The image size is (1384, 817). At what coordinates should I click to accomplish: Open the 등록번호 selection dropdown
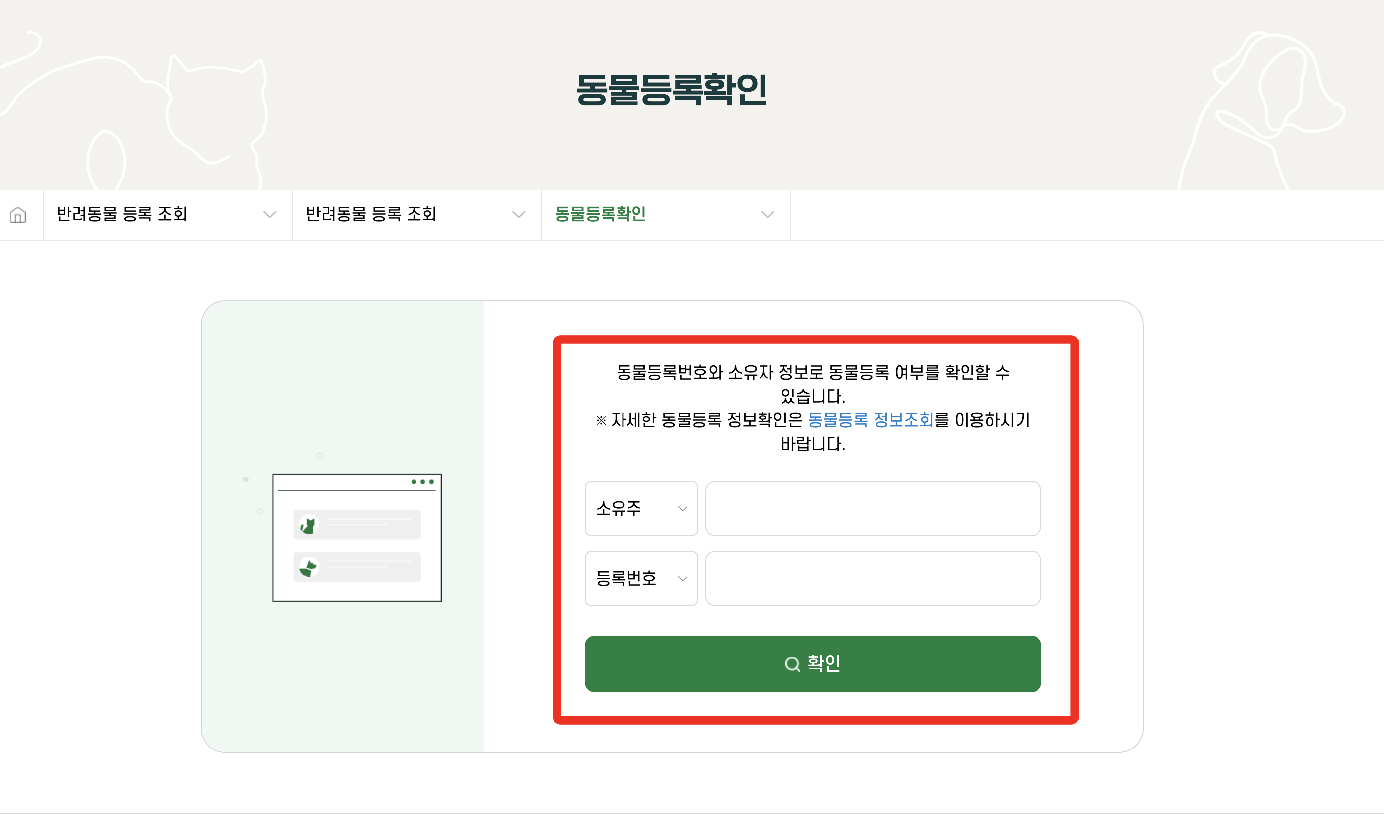pyautogui.click(x=641, y=578)
